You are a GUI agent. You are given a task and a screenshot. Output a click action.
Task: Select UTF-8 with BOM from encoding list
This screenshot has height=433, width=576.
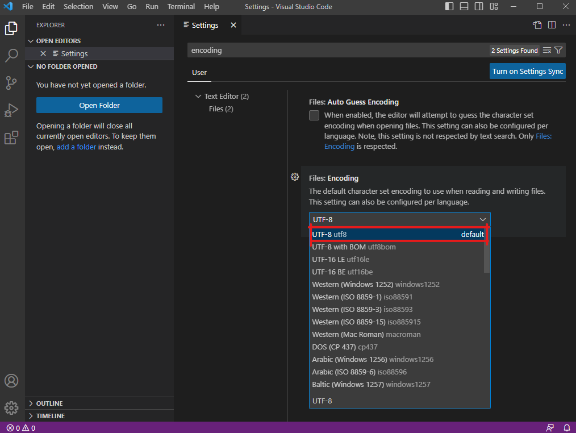[353, 247]
